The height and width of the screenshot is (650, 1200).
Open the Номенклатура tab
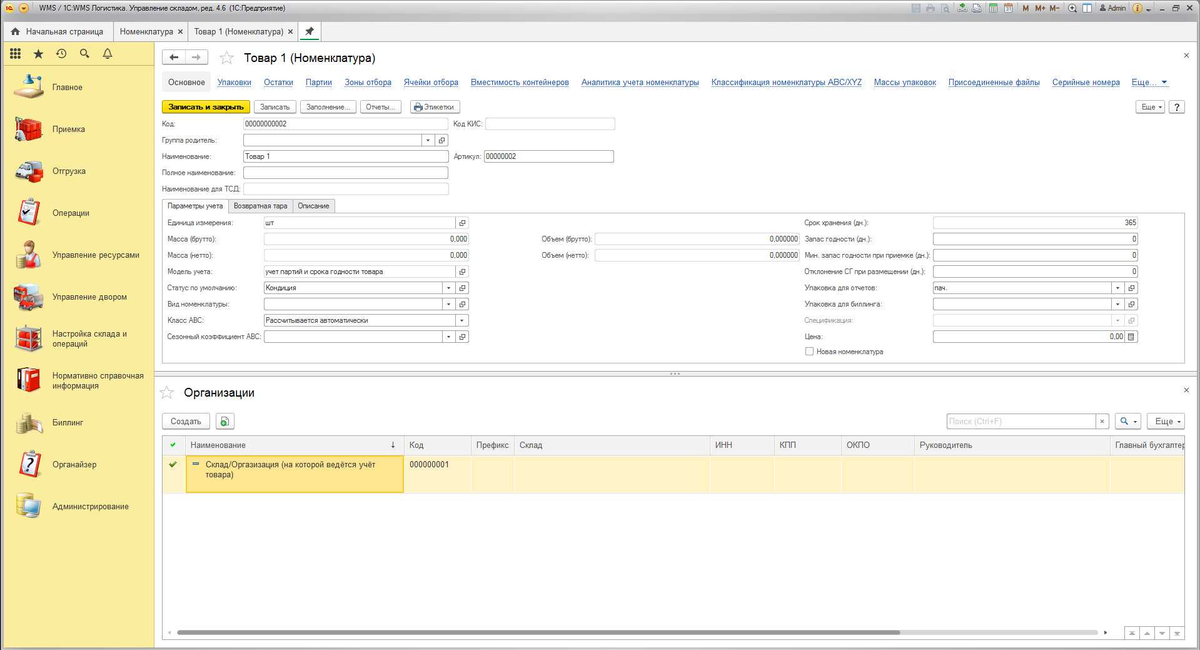146,31
